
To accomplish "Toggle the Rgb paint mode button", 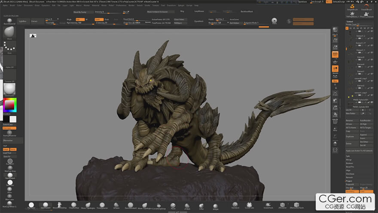I will click(x=80, y=19).
